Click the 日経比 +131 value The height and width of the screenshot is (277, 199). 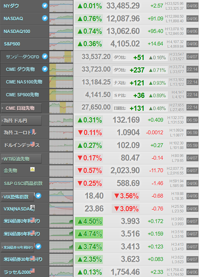point(137,108)
